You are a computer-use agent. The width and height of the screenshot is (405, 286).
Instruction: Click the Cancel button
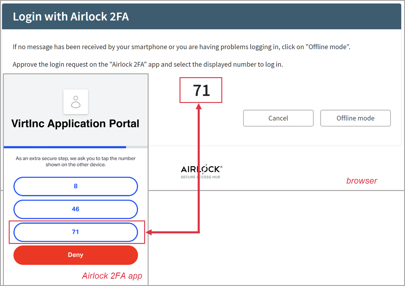pos(278,118)
